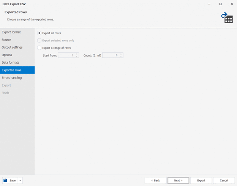Screen dimensions: 237x186
Task: Navigate to Data formats page
Action: click(11, 63)
